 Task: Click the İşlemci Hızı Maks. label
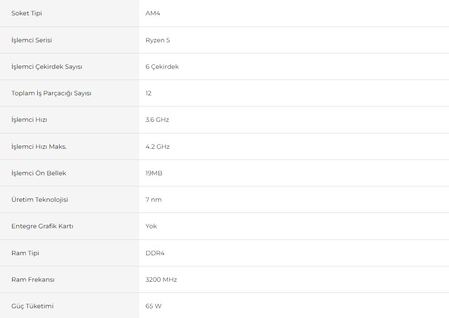pos(39,146)
